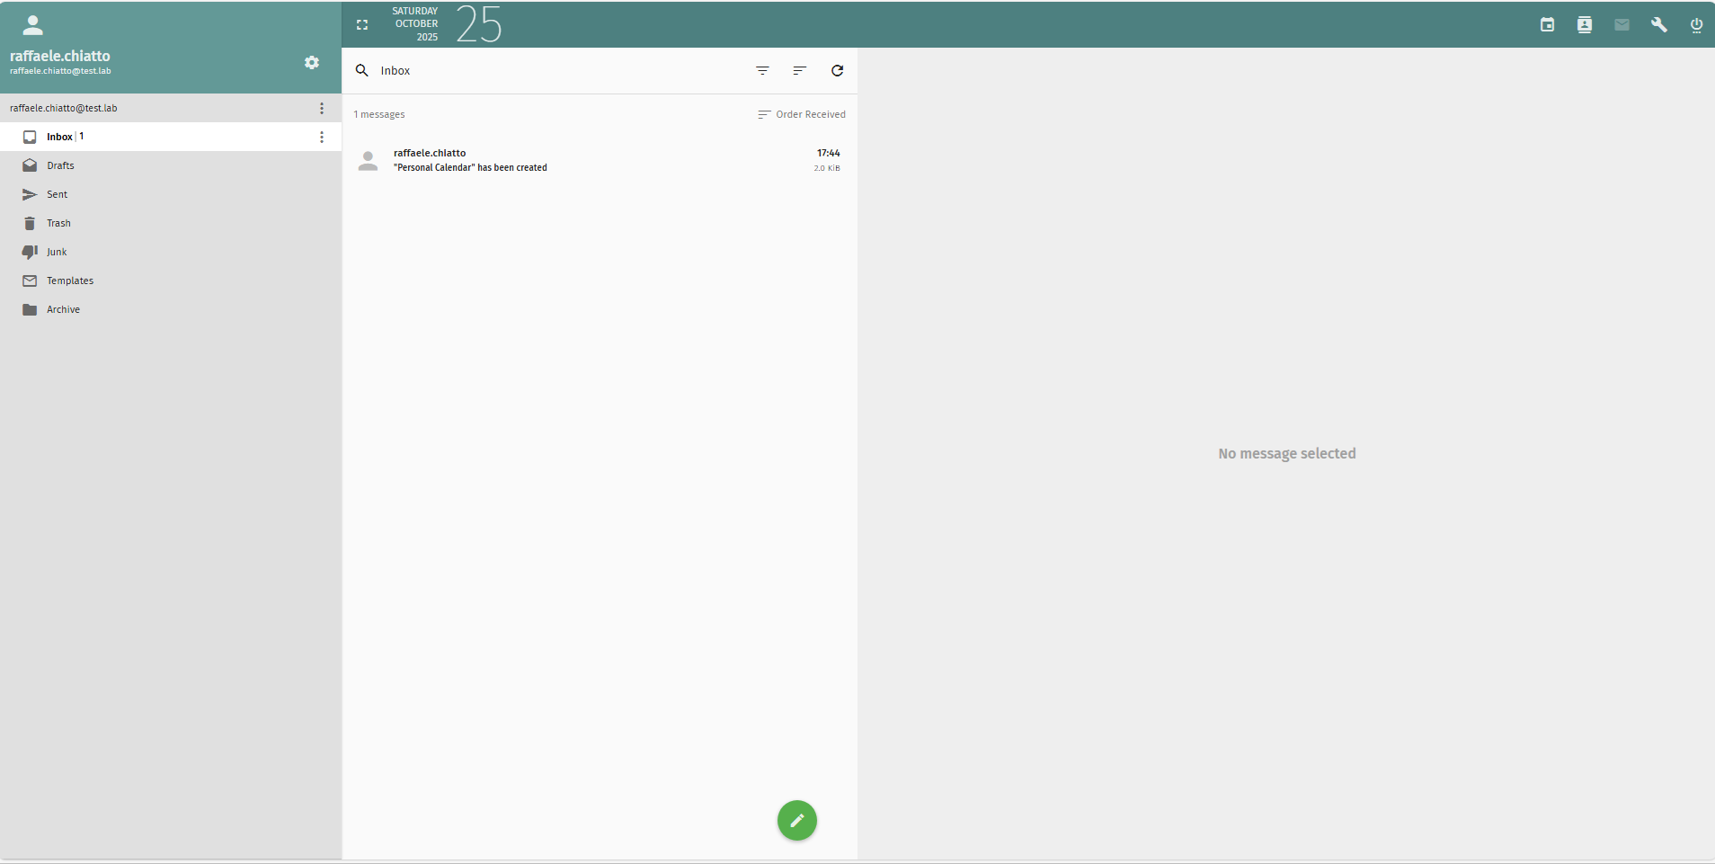Select the Drafts folder
The height and width of the screenshot is (864, 1715).
point(60,166)
